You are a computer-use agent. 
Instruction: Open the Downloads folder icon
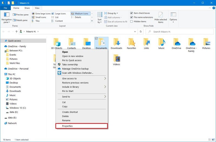point(116,42)
